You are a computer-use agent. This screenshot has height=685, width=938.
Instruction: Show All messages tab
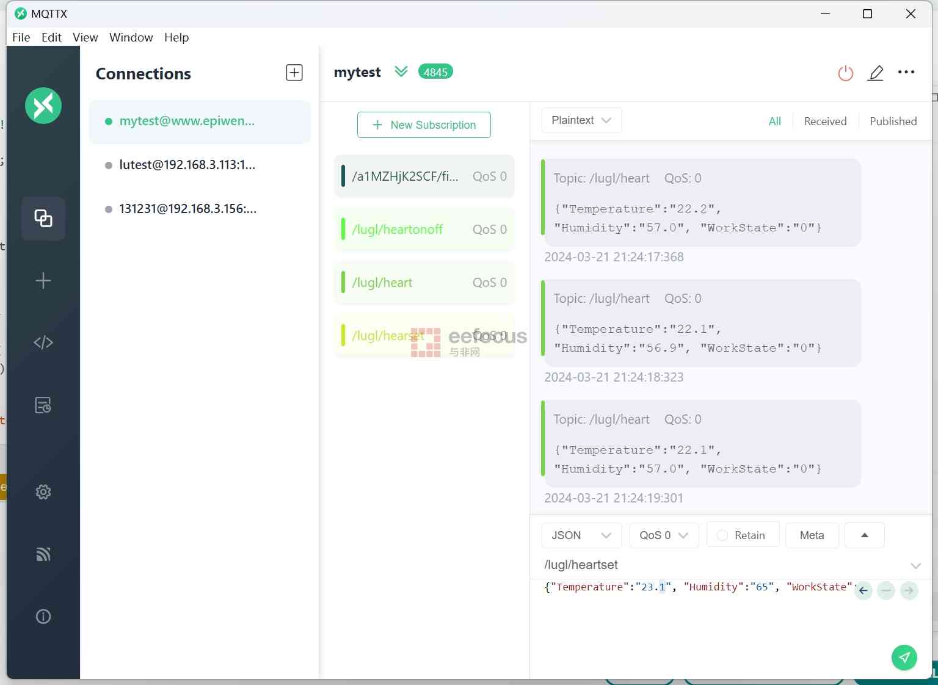775,121
